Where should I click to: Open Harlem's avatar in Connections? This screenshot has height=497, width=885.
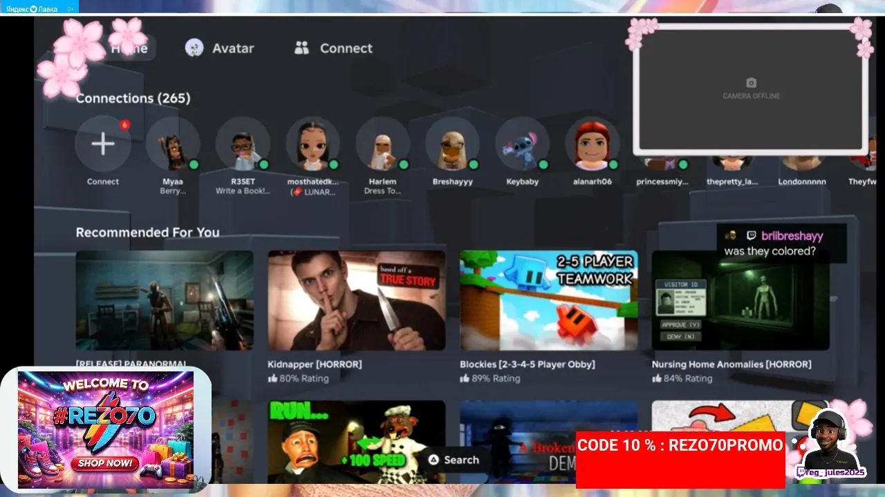[382, 144]
